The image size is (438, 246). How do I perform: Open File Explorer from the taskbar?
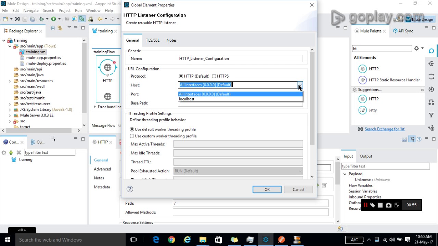pyautogui.click(x=203, y=240)
